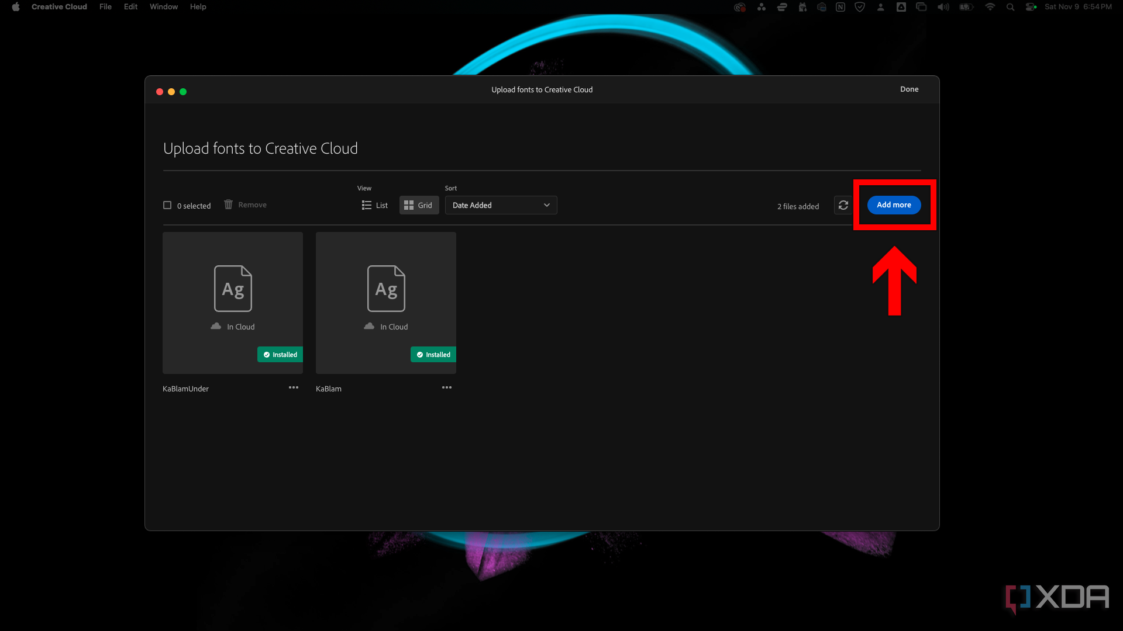Click the KaBlam font name
Screen dimensions: 1123x631
329,389
